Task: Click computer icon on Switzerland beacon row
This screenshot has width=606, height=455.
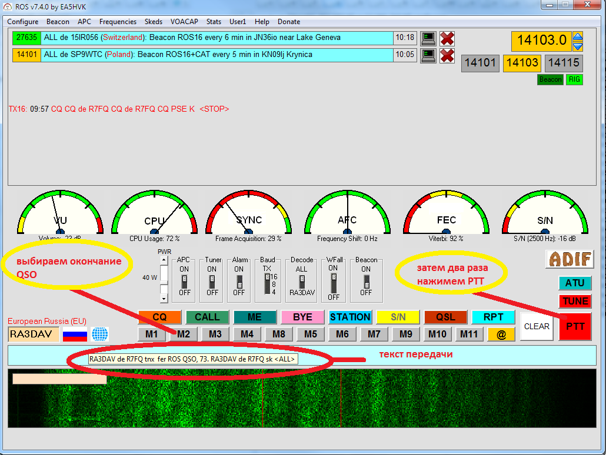Action: tap(428, 38)
